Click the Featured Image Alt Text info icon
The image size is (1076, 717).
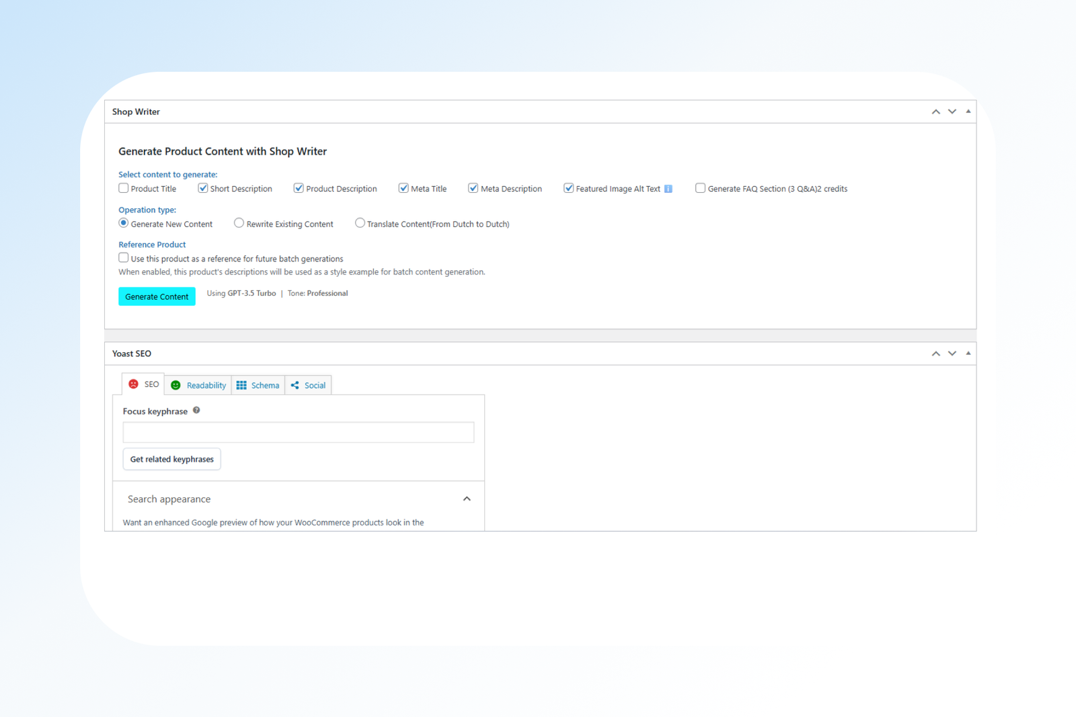(x=668, y=189)
